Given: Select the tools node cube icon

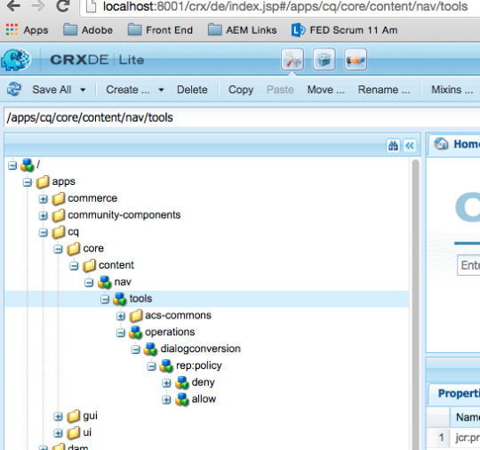Looking at the screenshot, I should pos(120,299).
